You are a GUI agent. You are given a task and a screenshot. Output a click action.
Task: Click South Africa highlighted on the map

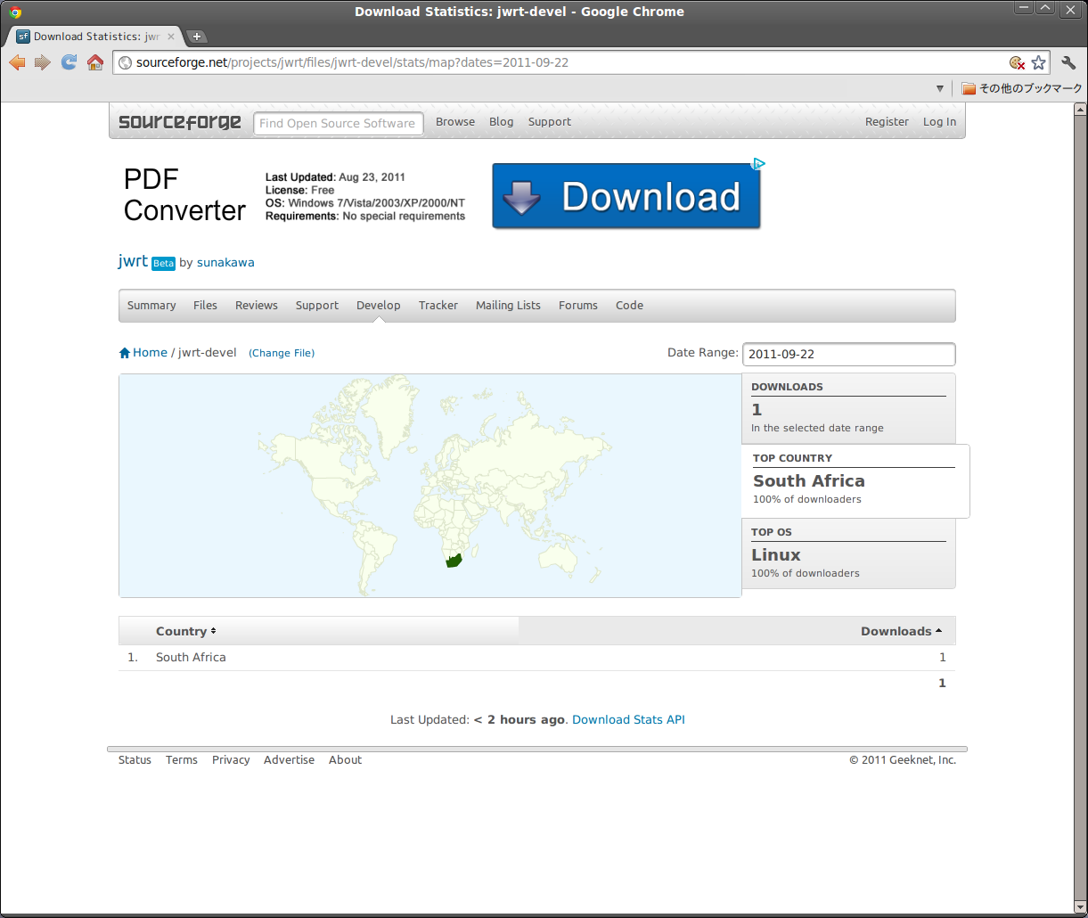coord(454,562)
